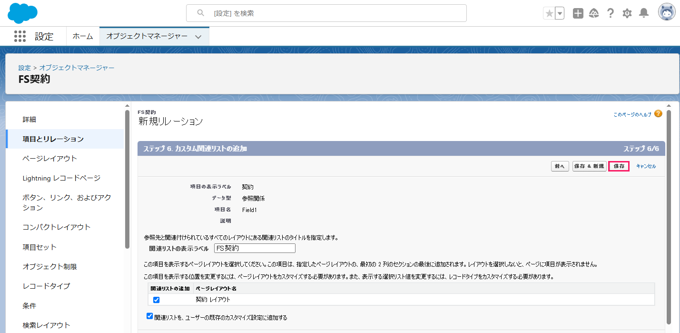
Task: Toggle the 契約 レイアウト related list checkbox
Action: coord(156,300)
